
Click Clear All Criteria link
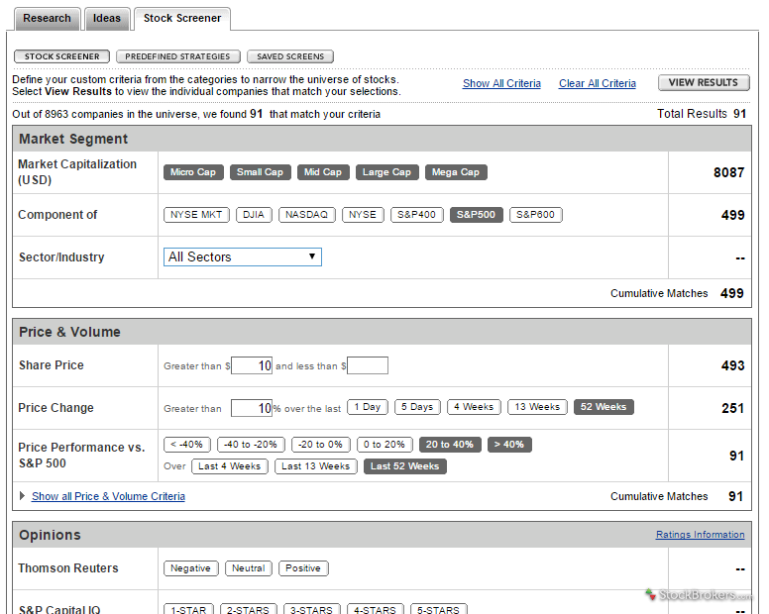[598, 83]
